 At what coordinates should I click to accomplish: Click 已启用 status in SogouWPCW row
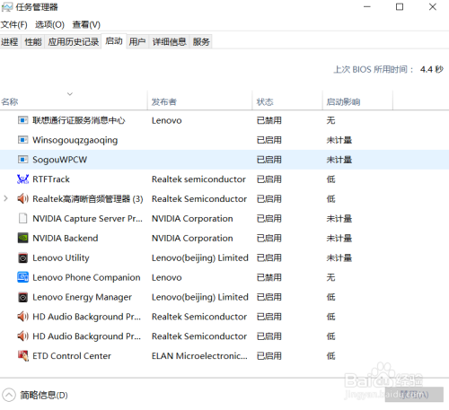click(x=269, y=160)
